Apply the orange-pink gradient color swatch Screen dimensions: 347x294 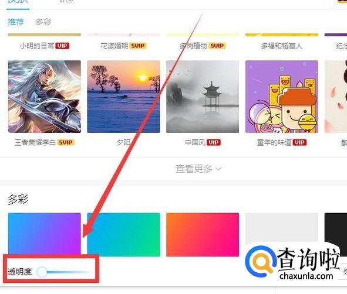coord(203,234)
